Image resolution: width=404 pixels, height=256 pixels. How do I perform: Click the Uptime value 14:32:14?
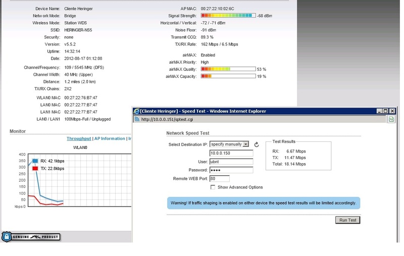pos(72,52)
